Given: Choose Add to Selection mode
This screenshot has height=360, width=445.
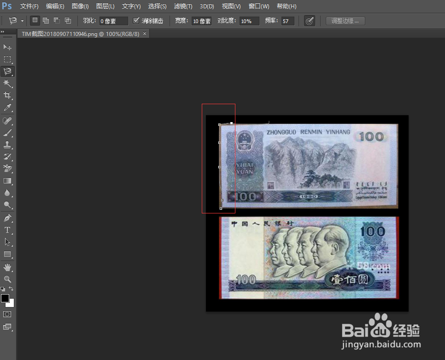Looking at the screenshot, I should (x=46, y=20).
